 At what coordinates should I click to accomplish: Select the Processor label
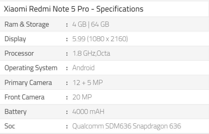coord(19,53)
